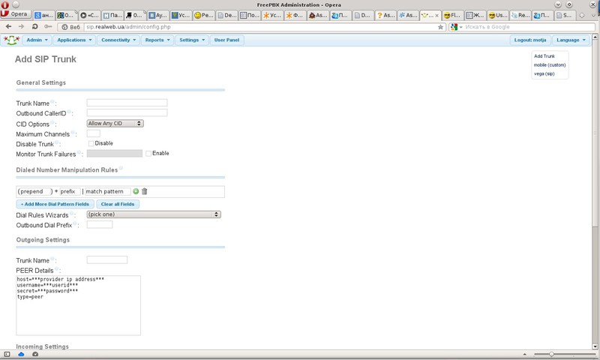Click the Opera Link cloud icon in status bar

point(20,354)
